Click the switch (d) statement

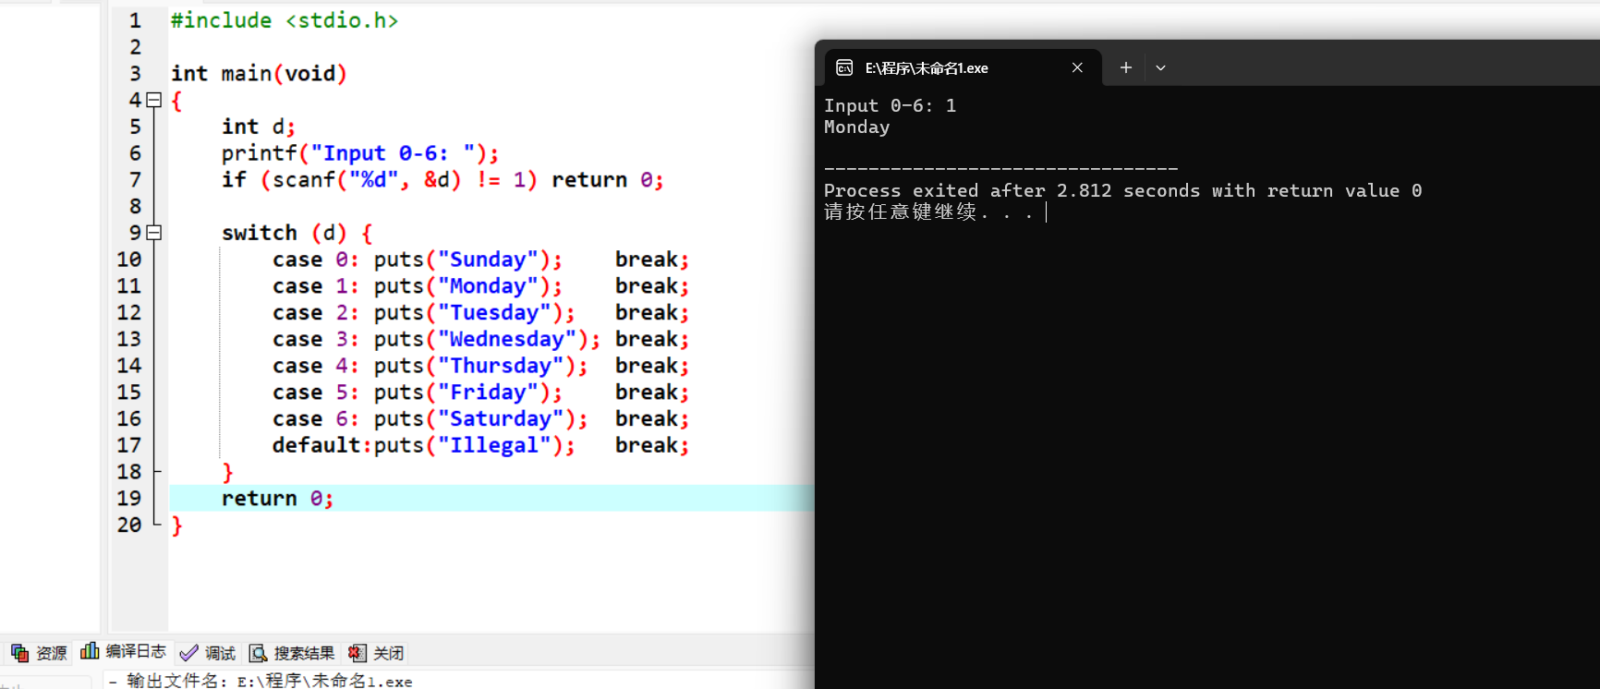tap(297, 233)
